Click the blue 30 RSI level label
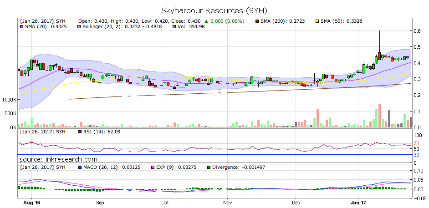Screen dimensions: 429x208 click(416, 154)
